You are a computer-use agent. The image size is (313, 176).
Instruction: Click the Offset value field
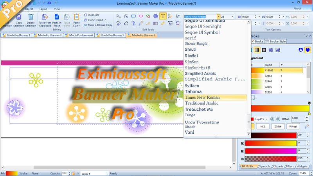[x=298, y=119]
